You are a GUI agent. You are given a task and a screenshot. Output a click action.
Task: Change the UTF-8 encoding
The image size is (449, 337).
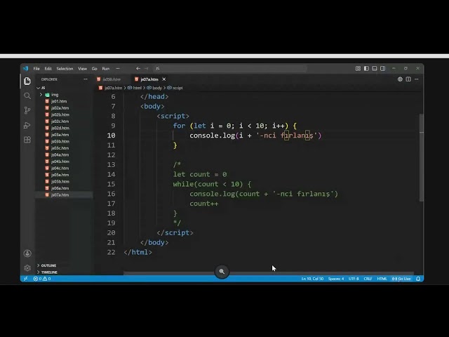[x=354, y=279]
